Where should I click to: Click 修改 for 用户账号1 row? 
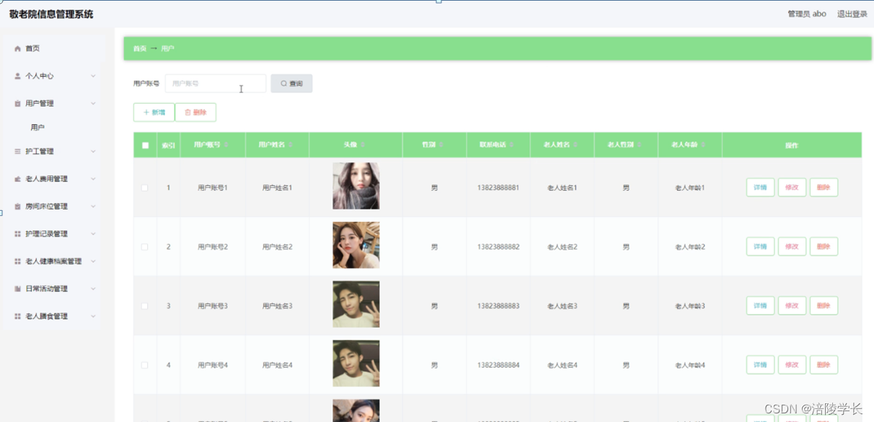[x=792, y=187]
